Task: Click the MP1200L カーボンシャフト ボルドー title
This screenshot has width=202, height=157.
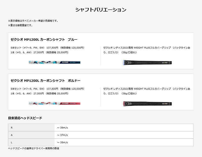Action: (45, 81)
